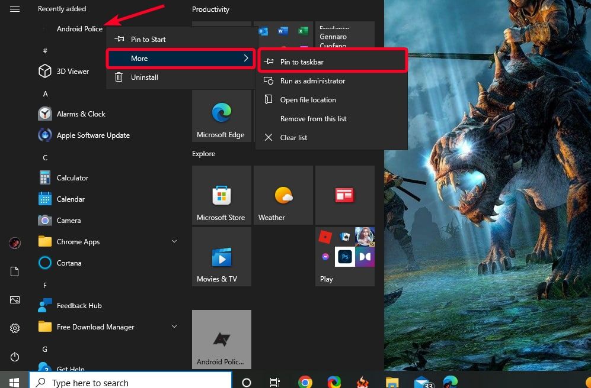Open Pictures from the Start sidebar
Viewport: 591px width, 388px height.
tap(15, 300)
